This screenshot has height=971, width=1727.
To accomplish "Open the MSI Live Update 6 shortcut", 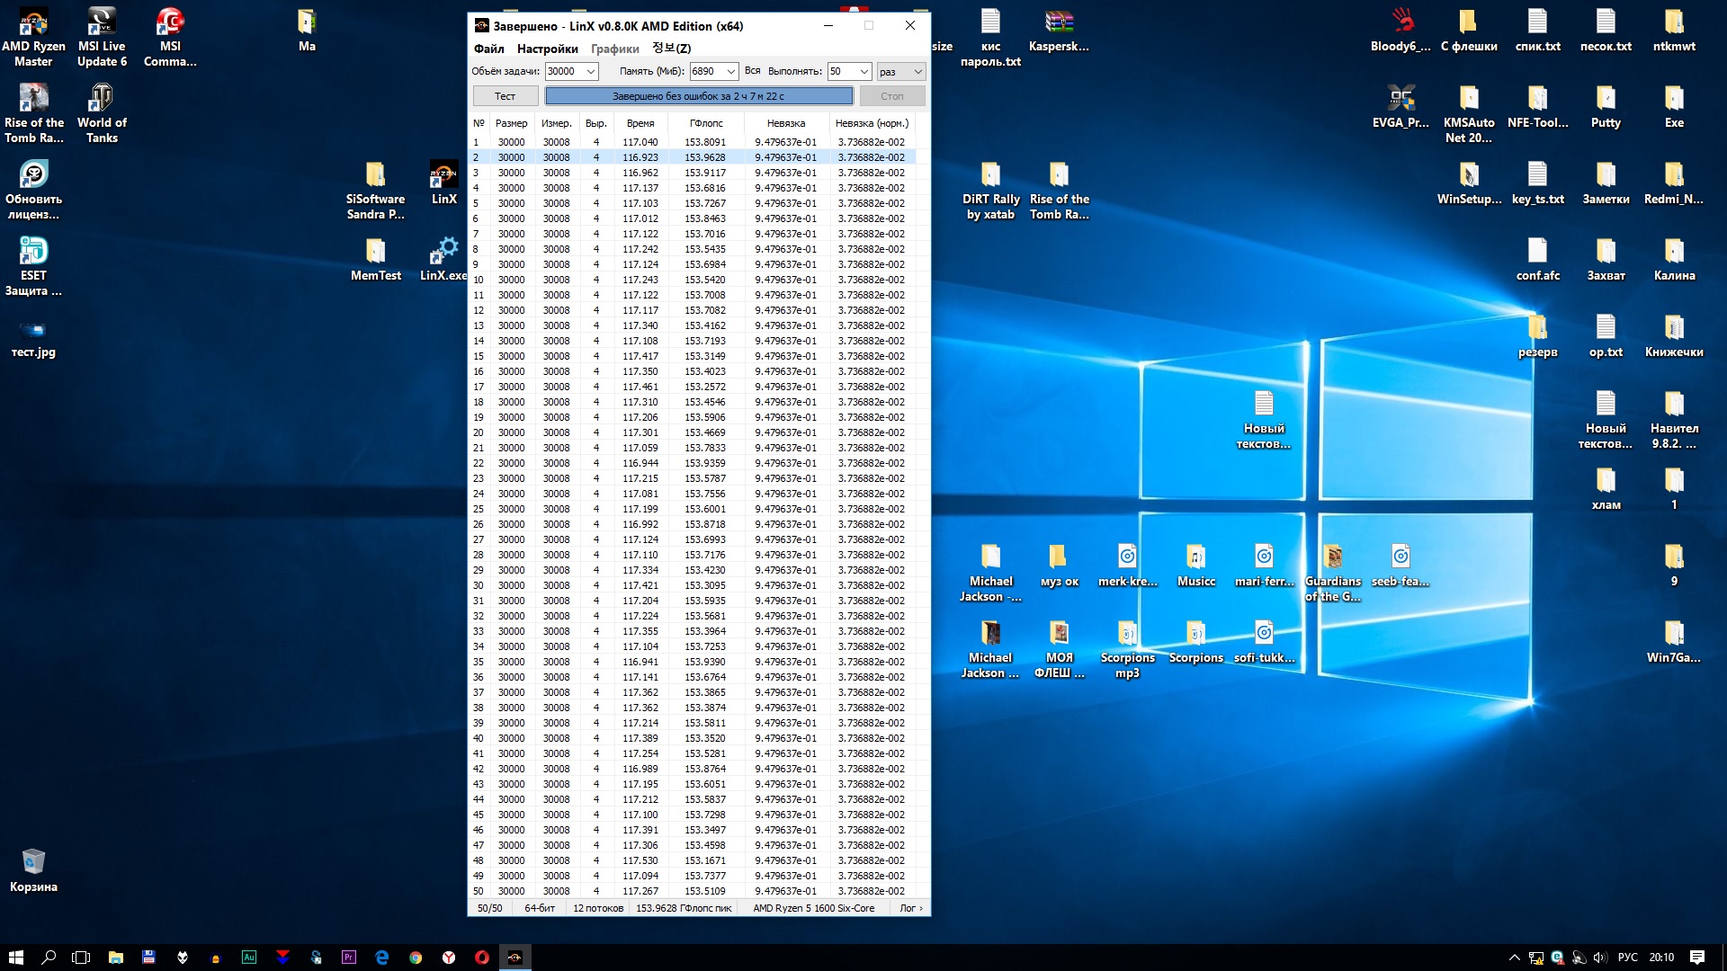I will point(102,36).
